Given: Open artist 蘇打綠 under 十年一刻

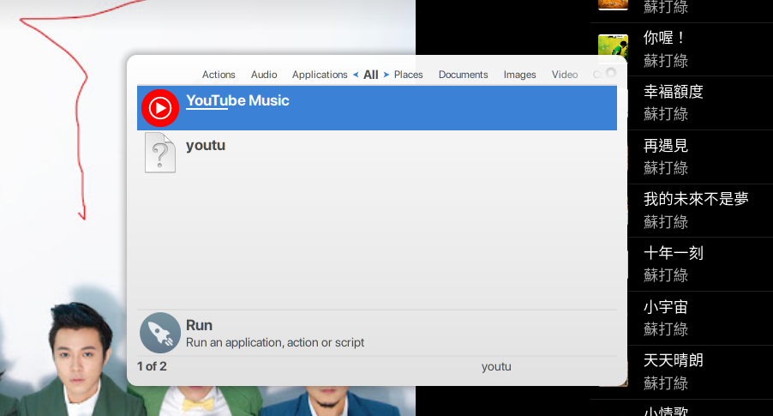Looking at the screenshot, I should [x=666, y=275].
